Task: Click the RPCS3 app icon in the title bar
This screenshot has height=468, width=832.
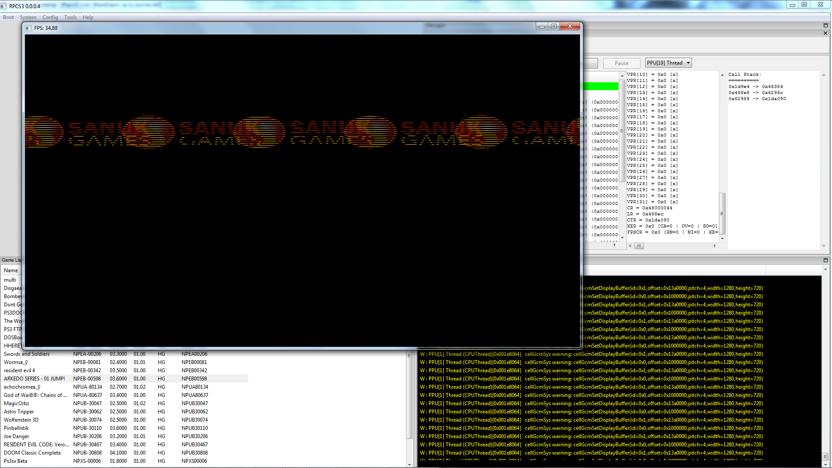Action: click(x=4, y=6)
